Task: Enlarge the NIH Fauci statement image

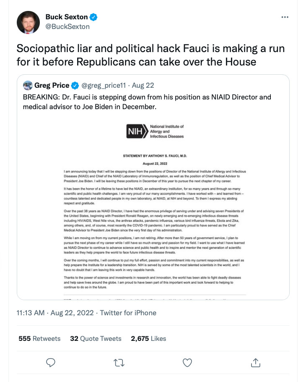Action: [x=153, y=206]
